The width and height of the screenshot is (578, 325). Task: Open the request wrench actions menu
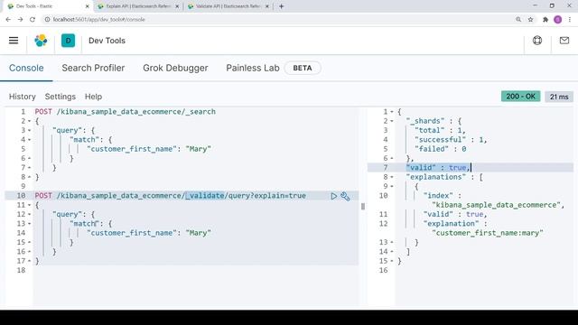click(345, 196)
